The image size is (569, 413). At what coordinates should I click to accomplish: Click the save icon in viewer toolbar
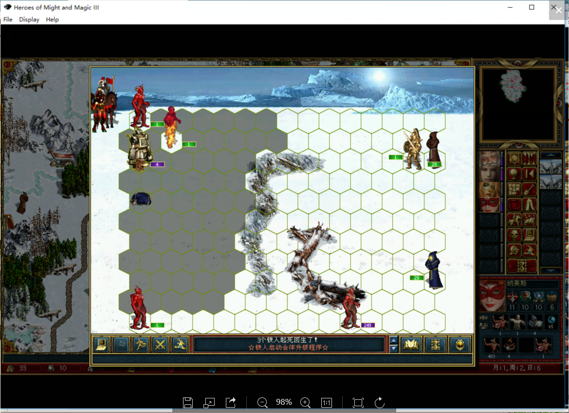tap(187, 402)
